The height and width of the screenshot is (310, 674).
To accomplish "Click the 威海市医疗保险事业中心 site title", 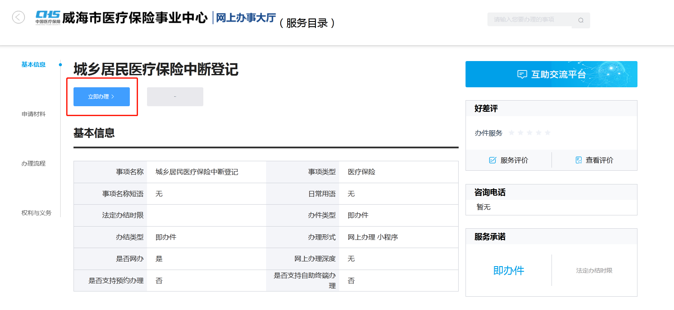I will (135, 18).
